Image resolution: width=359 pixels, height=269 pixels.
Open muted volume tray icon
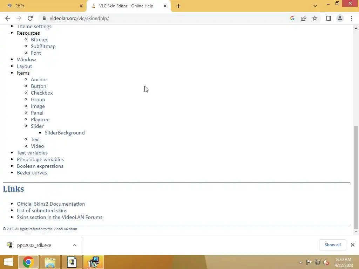point(326,262)
